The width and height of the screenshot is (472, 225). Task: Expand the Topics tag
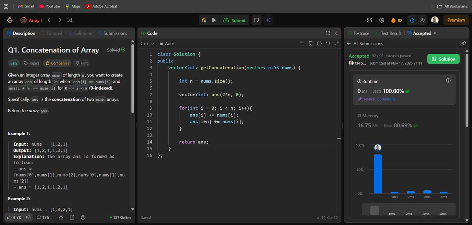pos(31,63)
